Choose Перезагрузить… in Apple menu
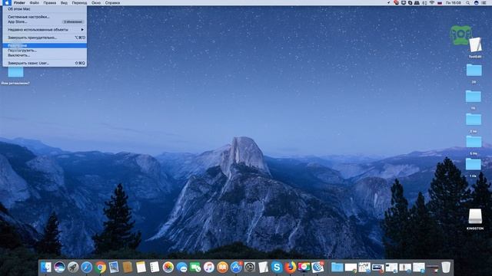 point(45,50)
